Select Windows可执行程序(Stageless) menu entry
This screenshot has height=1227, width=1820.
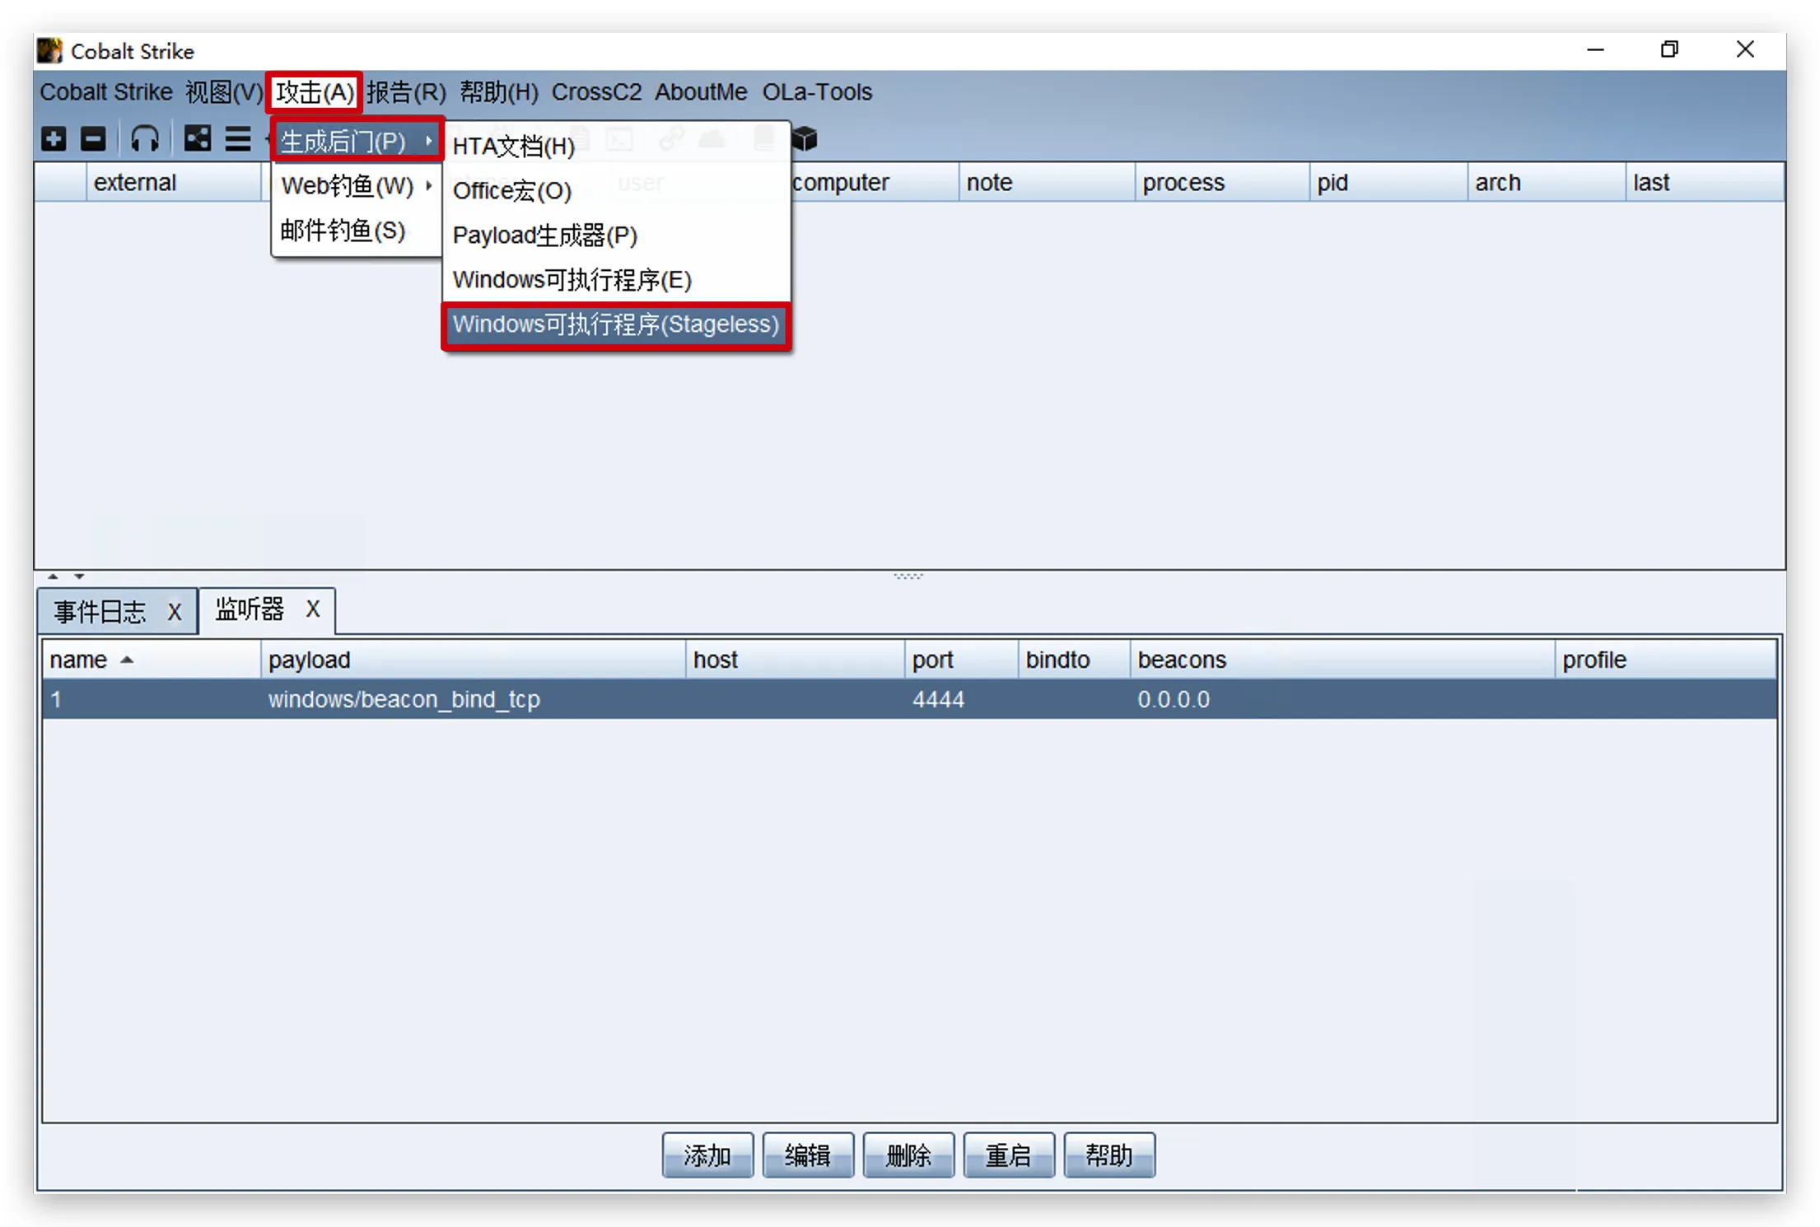615,324
